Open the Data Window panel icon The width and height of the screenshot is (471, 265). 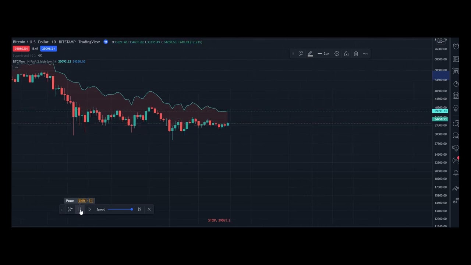[456, 71]
